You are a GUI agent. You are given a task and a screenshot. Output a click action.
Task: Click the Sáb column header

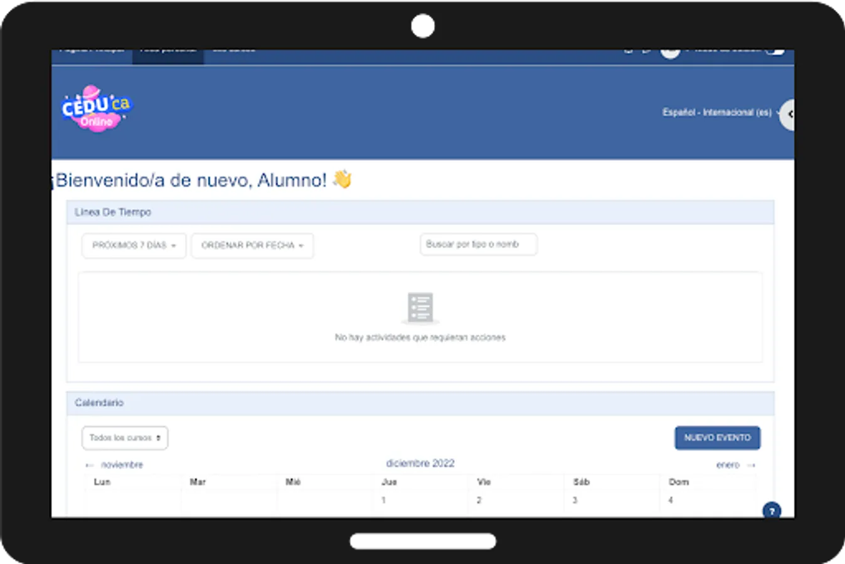coord(582,482)
